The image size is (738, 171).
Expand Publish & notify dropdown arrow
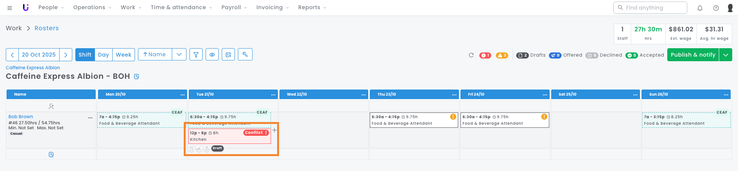point(725,55)
